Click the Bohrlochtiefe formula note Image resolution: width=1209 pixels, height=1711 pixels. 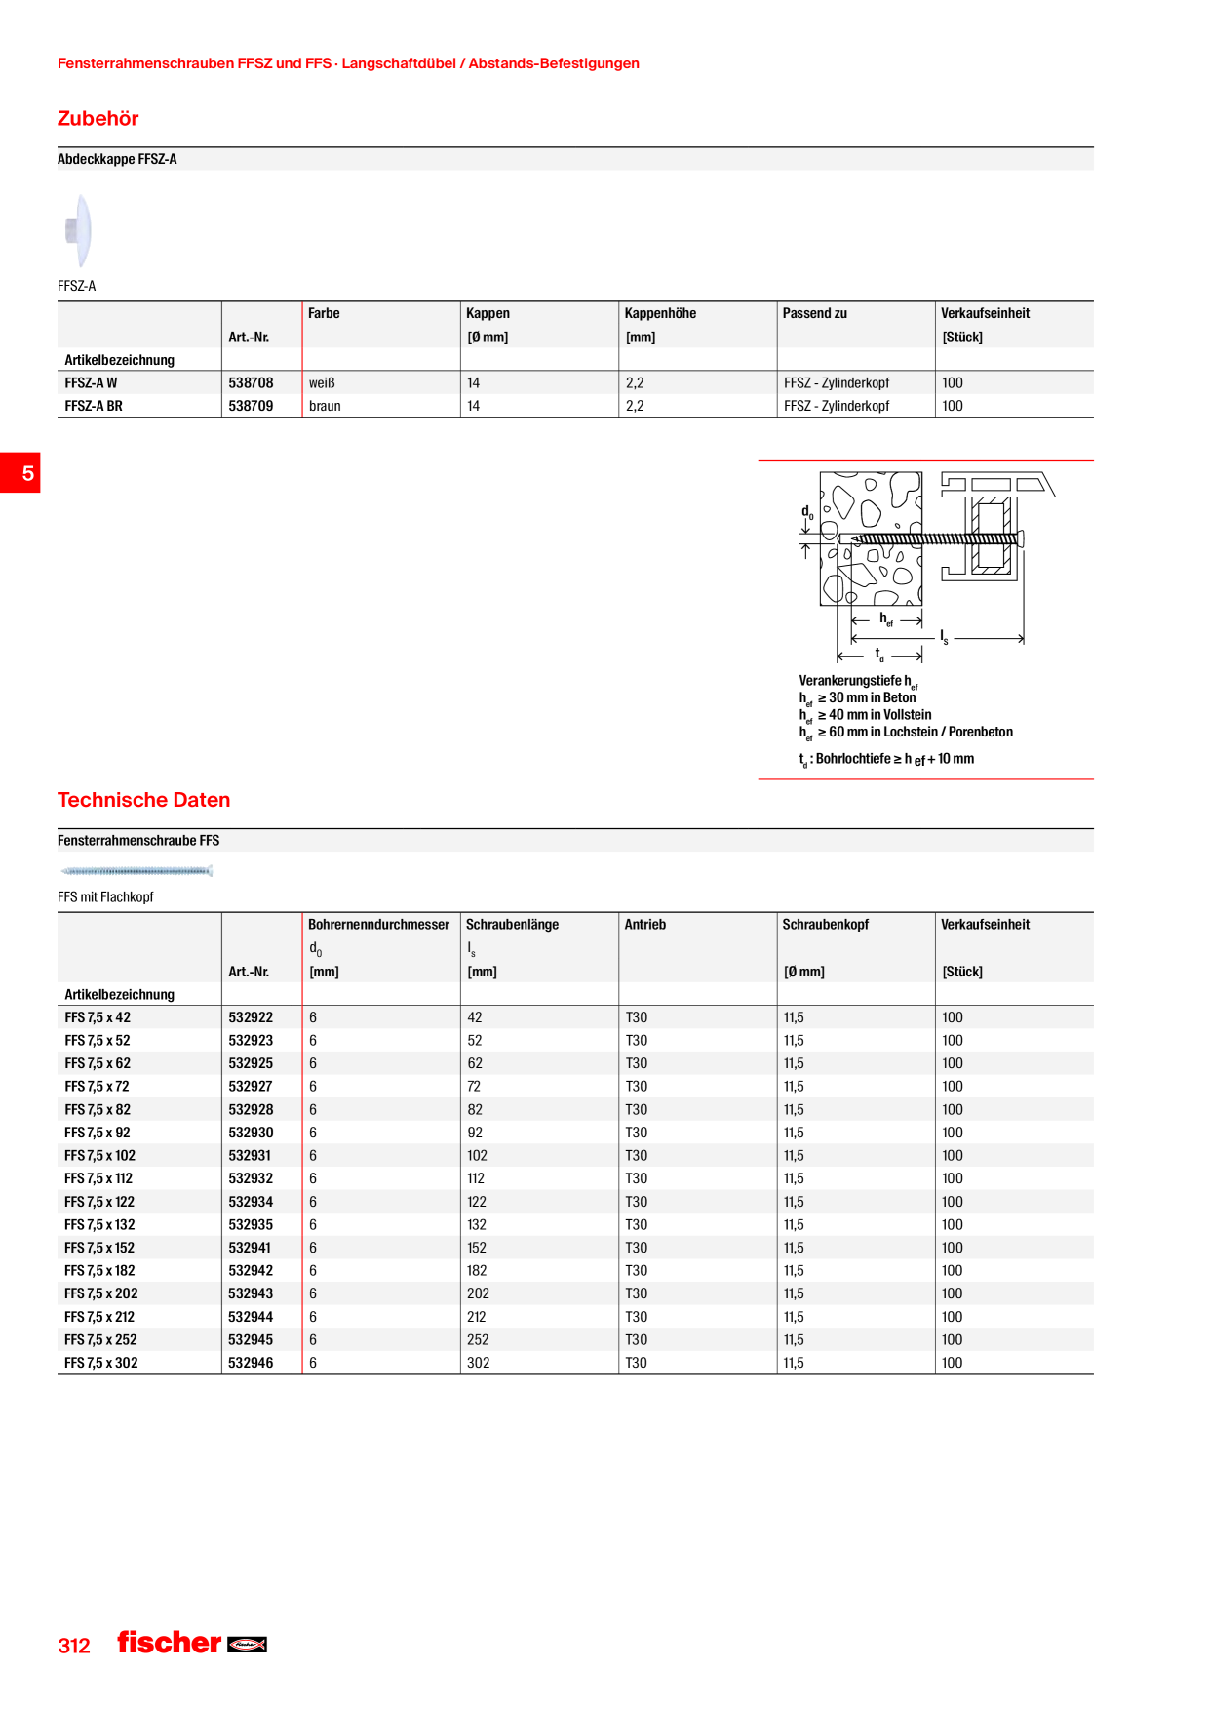click(x=886, y=759)
